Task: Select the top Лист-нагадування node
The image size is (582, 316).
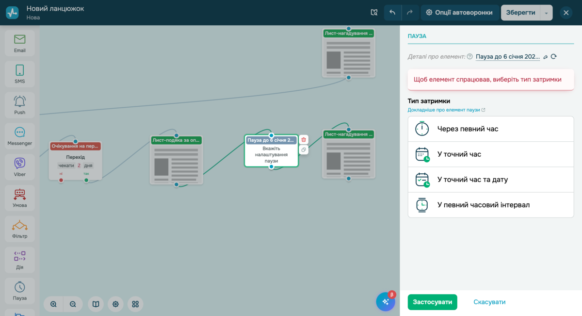Action: 348,53
